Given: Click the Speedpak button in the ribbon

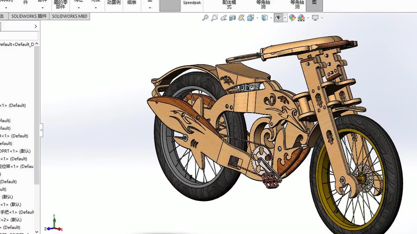Looking at the screenshot, I should [x=192, y=3].
